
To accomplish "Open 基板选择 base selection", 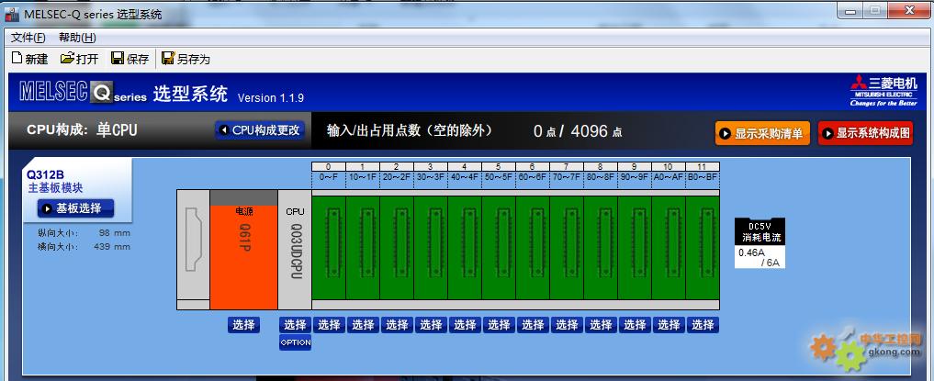I will [x=75, y=208].
